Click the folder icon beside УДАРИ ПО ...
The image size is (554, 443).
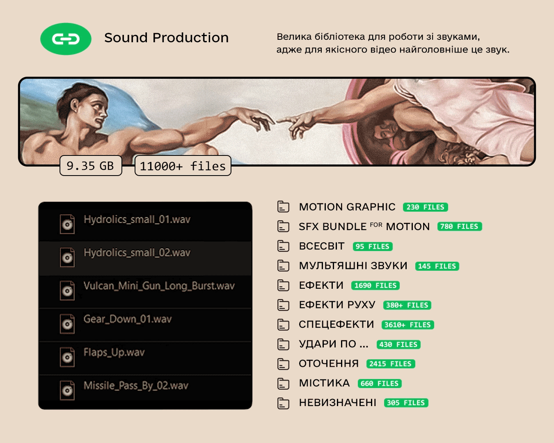point(284,344)
